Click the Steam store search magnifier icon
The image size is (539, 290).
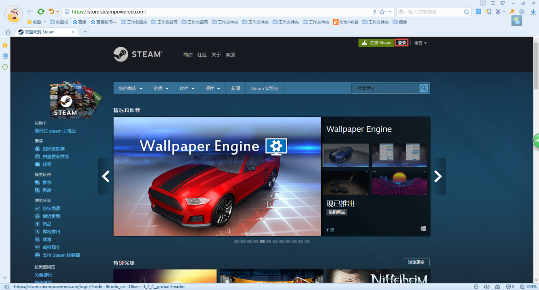click(424, 89)
